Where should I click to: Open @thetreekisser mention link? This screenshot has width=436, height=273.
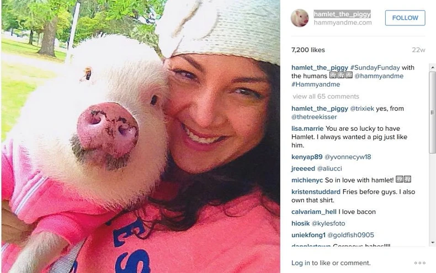314,117
